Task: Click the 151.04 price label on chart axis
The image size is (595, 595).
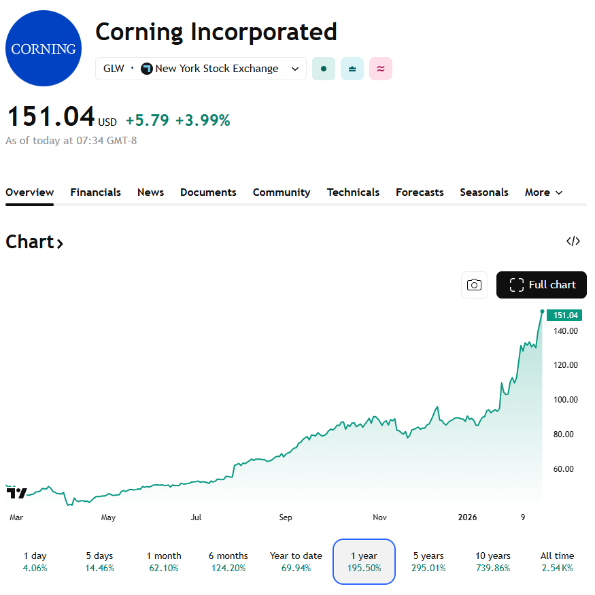Action: point(564,316)
